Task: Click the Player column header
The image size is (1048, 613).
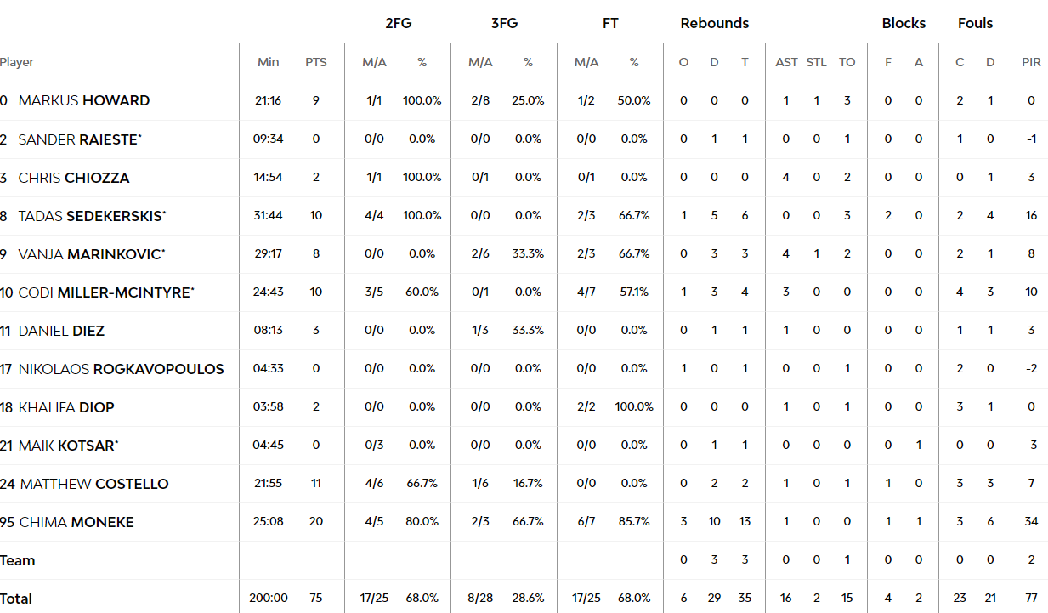Action: pyautogui.click(x=17, y=62)
